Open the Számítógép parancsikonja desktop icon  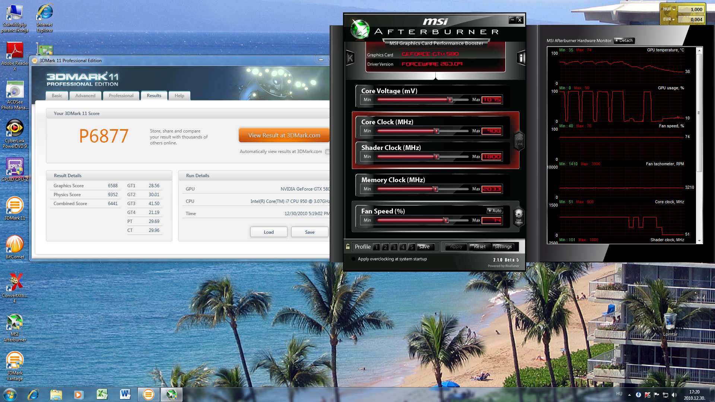coord(15,18)
